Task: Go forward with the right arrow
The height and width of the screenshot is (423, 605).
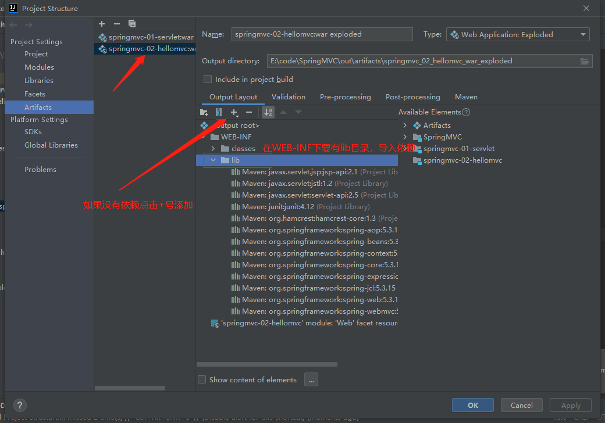Action: [29, 25]
